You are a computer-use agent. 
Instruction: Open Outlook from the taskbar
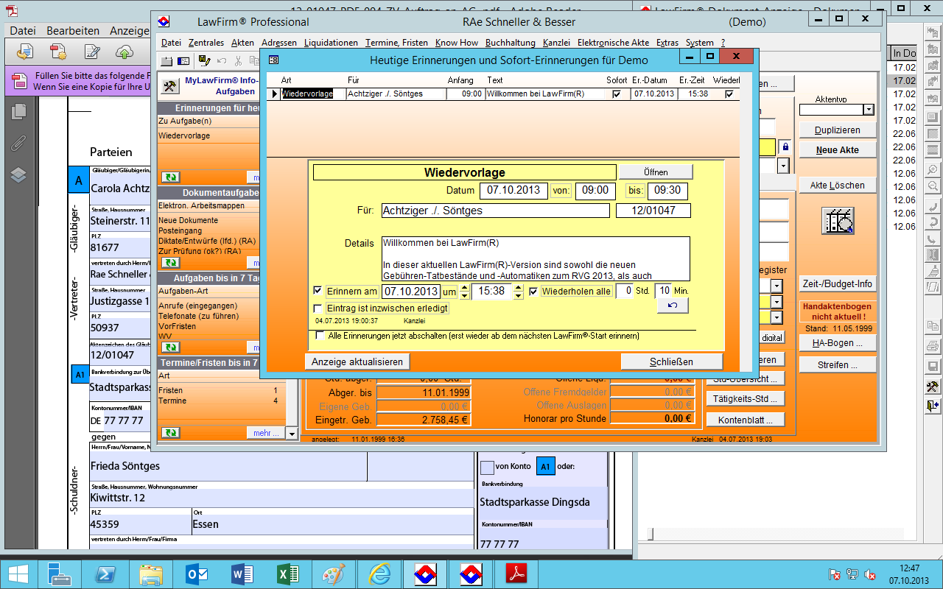[x=197, y=574]
